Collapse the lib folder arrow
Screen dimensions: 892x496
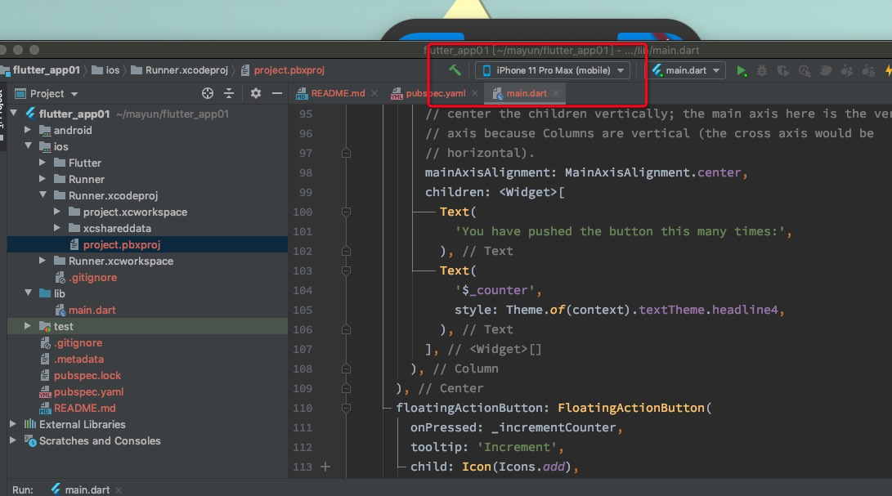tap(28, 293)
